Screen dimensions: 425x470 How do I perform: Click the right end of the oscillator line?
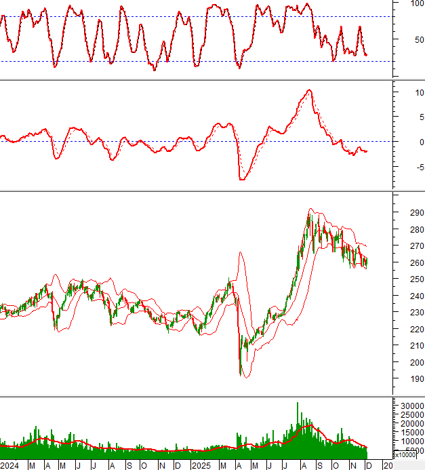(366, 56)
